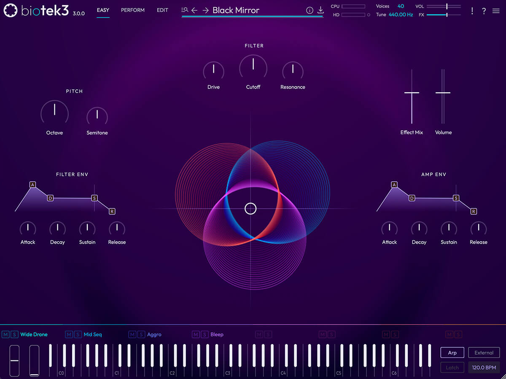Open the hamburger settings menu
Viewport: 506px width, 379px height.
[x=496, y=11]
